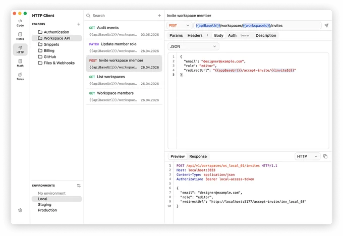Switch to the Response tab
The width and height of the screenshot is (343, 236).
tap(198, 156)
